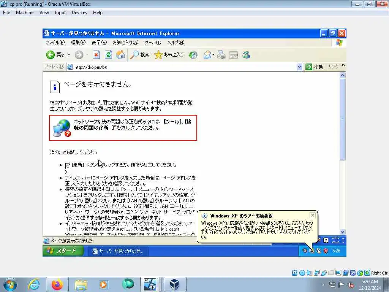The image size is (389, 292).
Task: Open the Back button history dropdown arrow
Action: [69, 55]
